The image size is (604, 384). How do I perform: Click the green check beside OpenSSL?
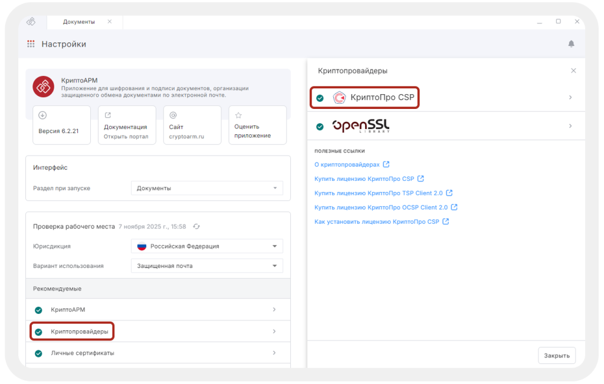point(320,125)
